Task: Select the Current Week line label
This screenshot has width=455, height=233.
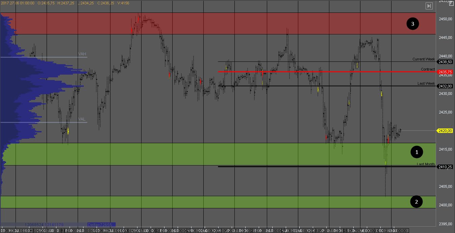Action: coord(424,59)
